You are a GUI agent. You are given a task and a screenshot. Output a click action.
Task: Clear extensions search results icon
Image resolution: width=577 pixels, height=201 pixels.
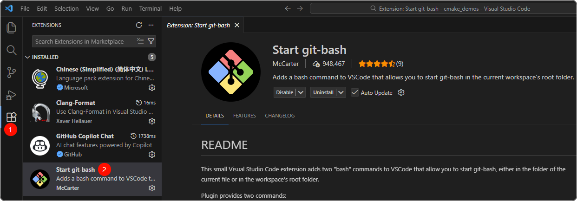[140, 41]
